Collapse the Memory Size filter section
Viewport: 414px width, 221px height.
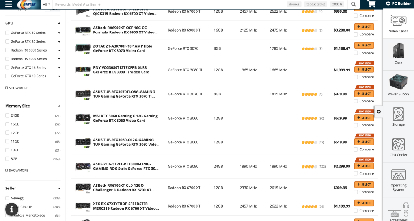point(59,106)
